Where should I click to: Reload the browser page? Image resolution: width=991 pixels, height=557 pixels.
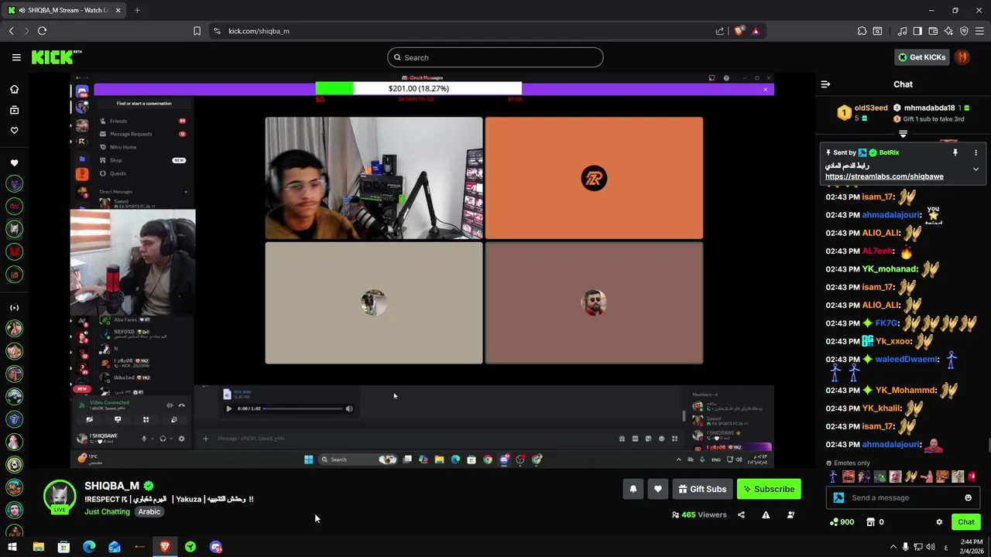click(x=42, y=31)
